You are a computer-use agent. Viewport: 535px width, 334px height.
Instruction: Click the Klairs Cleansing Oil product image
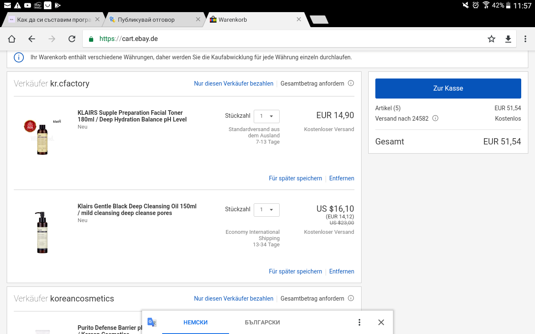(42, 233)
